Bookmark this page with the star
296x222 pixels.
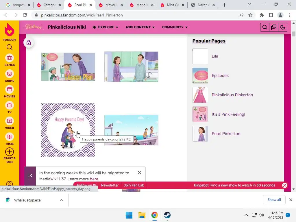250,15
